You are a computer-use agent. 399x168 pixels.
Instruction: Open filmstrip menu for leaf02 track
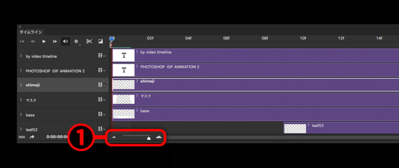102,129
